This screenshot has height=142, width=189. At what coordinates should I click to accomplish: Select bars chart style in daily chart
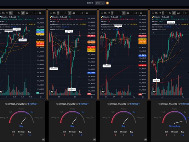click(x=170, y=13)
